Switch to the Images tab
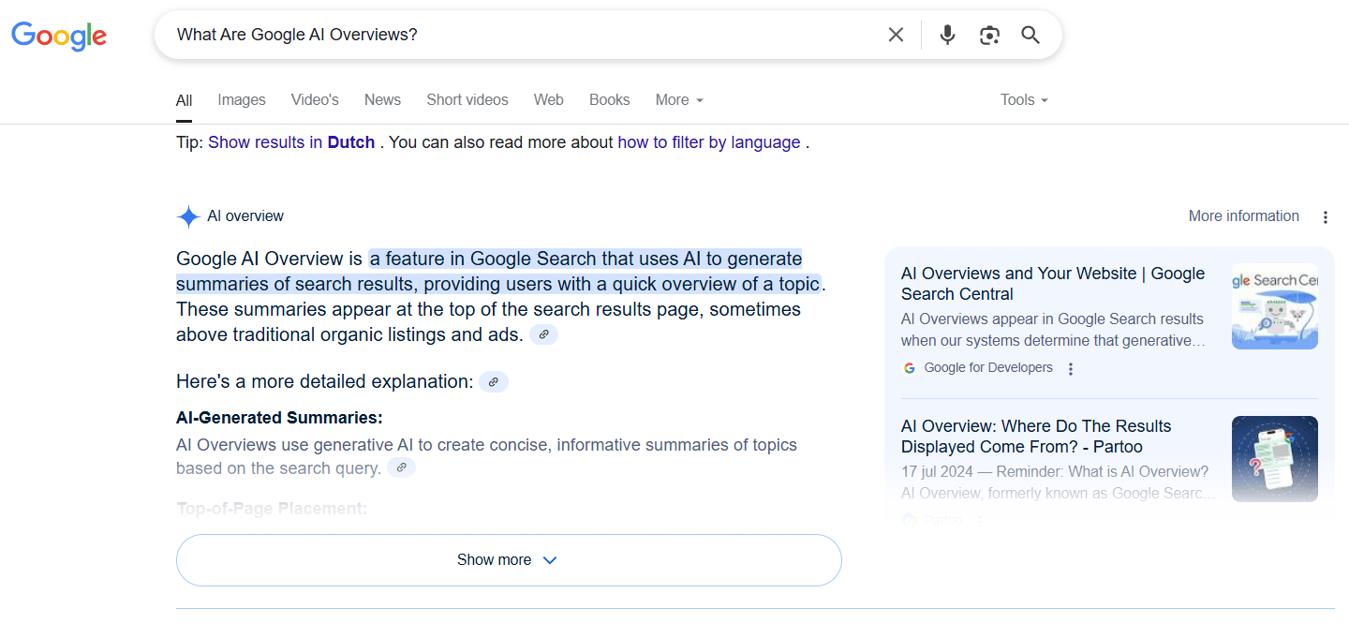The height and width of the screenshot is (623, 1349). point(242,99)
